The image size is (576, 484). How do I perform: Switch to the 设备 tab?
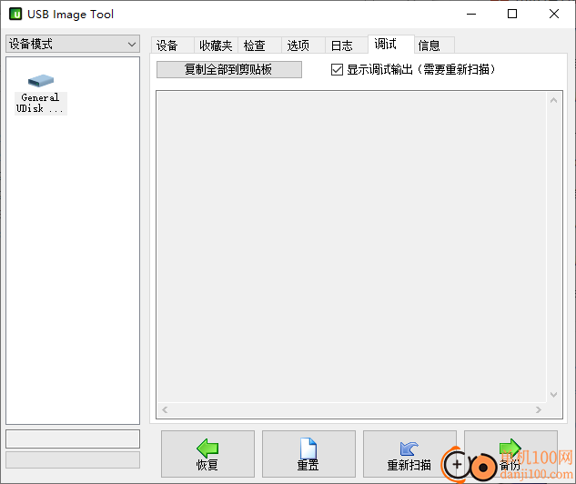click(x=172, y=45)
